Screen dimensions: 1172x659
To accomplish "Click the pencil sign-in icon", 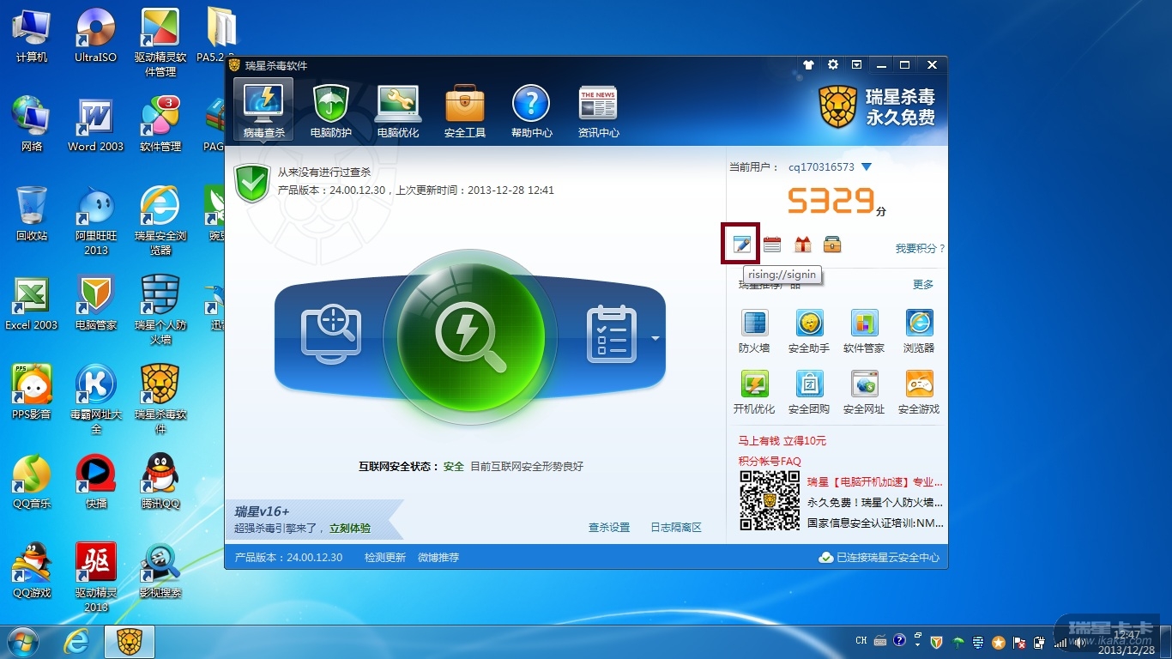I will click(x=742, y=245).
